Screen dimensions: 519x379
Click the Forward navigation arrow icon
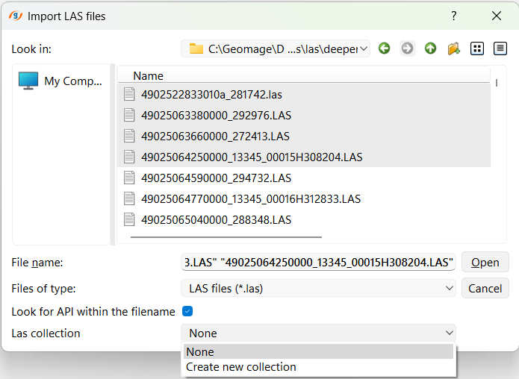coord(408,48)
